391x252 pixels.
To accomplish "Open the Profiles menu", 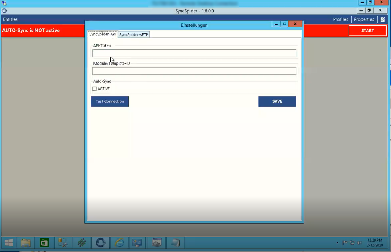I will click(340, 19).
